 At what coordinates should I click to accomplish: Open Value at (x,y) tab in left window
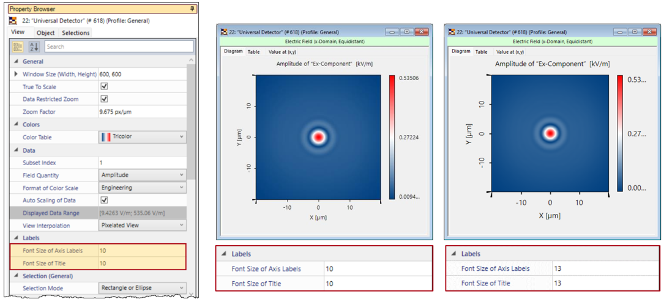[x=282, y=51]
